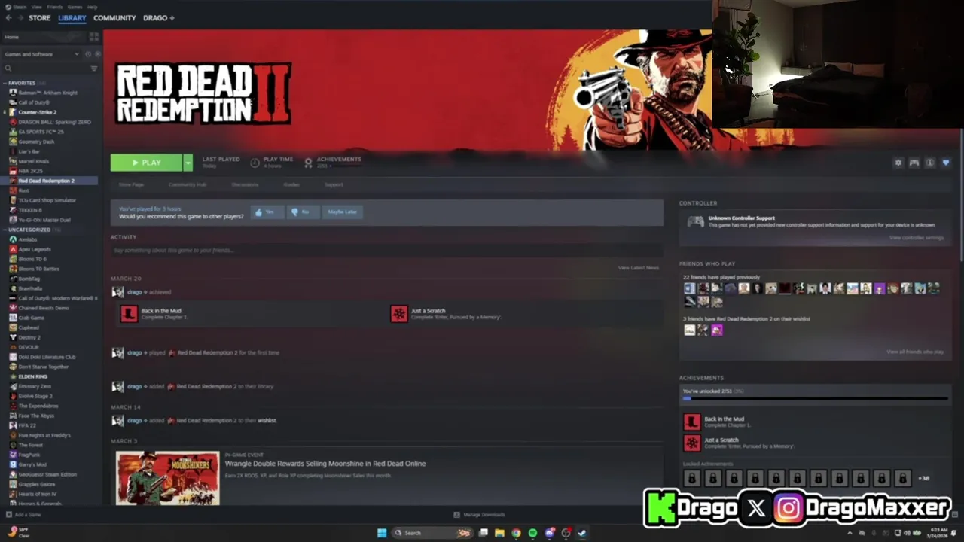Click the ready-to-play filter icon

pyautogui.click(x=97, y=54)
